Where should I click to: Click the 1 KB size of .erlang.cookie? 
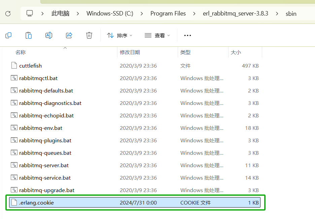(253, 203)
